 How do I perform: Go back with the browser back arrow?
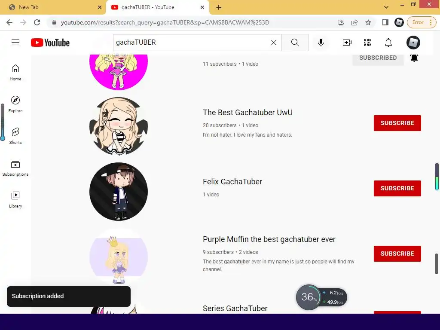coord(9,22)
